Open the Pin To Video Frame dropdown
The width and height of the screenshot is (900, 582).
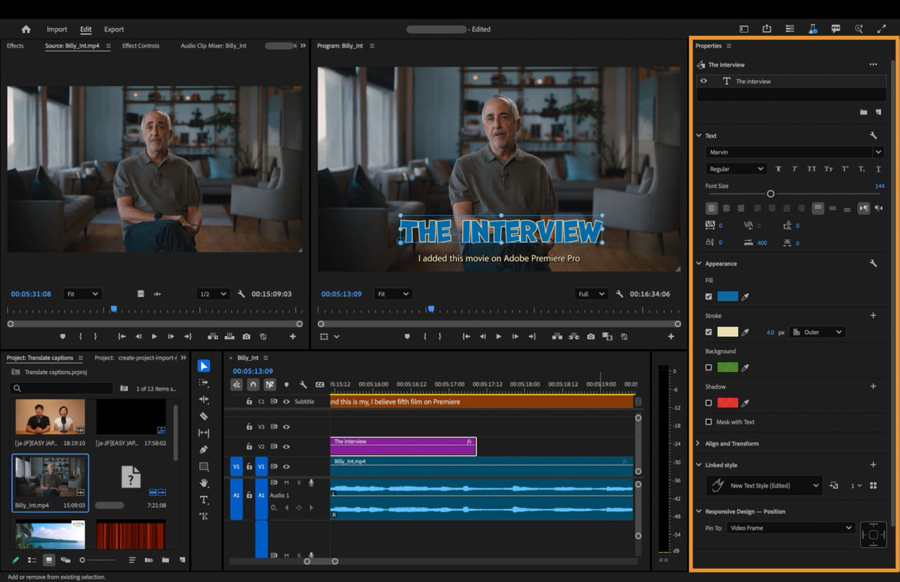[x=790, y=528]
